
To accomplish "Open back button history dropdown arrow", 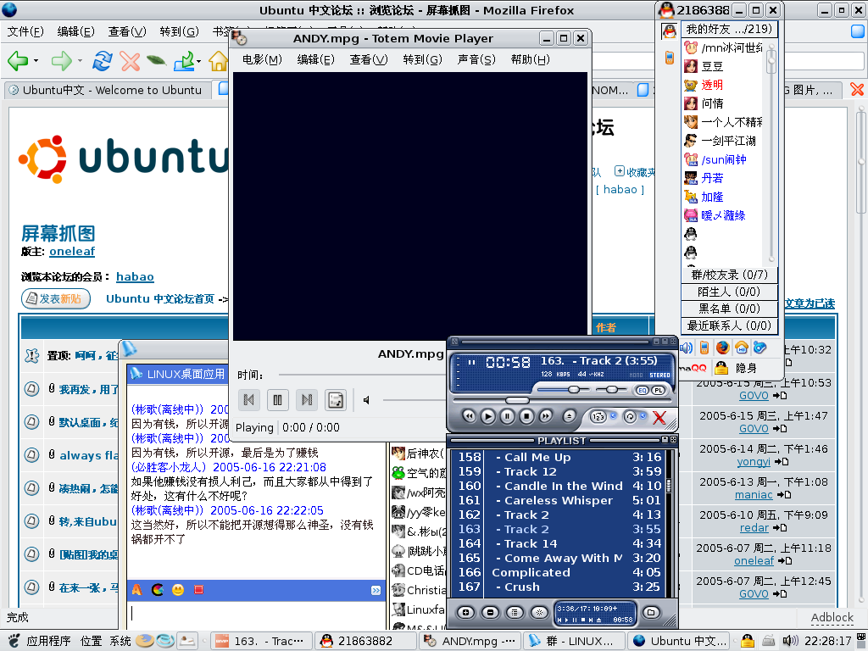I will (x=36, y=60).
